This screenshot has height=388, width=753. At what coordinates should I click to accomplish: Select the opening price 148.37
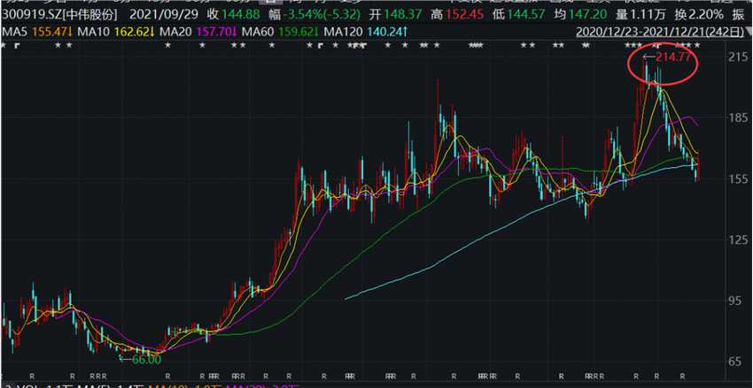click(x=404, y=15)
